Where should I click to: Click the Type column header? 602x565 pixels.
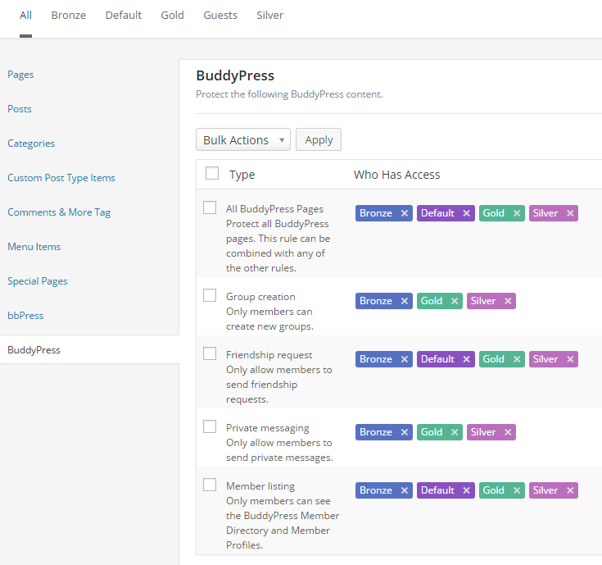(x=242, y=175)
